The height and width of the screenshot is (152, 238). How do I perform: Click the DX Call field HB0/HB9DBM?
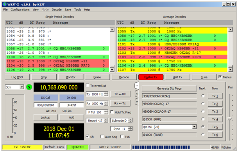pyautogui.click(x=46, y=105)
